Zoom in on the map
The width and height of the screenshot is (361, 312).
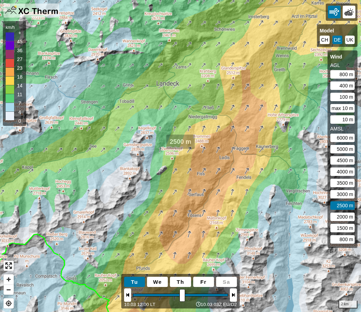tap(8, 280)
